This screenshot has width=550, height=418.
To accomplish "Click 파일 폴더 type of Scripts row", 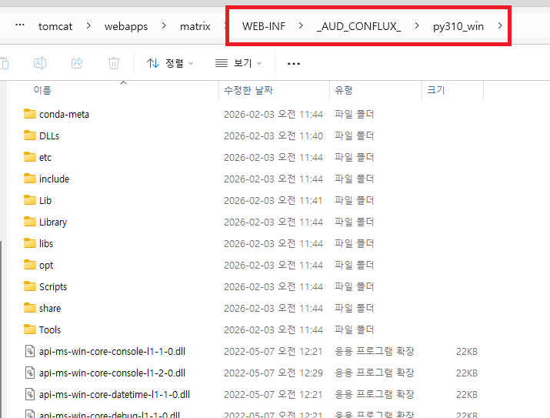I will tap(355, 286).
